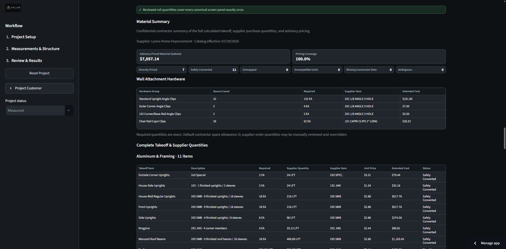Click the Material Summary heading
This screenshot has width=506, height=249.
pos(153,22)
